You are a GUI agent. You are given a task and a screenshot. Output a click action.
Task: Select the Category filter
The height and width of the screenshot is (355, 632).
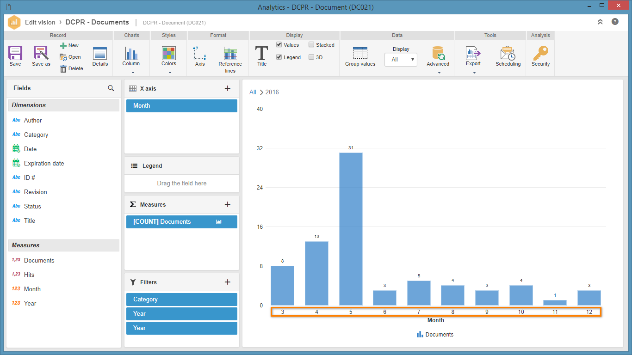click(x=182, y=300)
